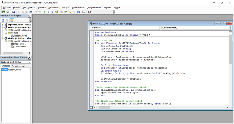The image size is (234, 124).
Task: Open the Archivo menu
Action: (x=7, y=7)
